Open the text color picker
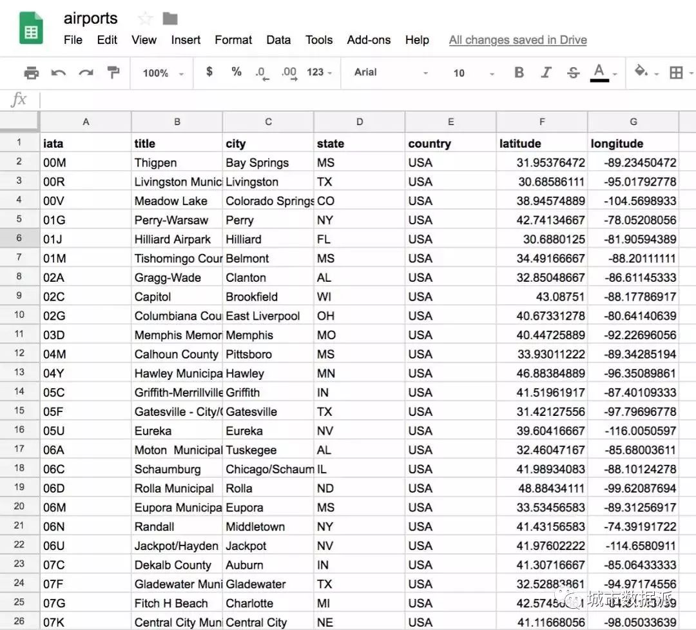Screen dimensions: 696x630 [599, 72]
